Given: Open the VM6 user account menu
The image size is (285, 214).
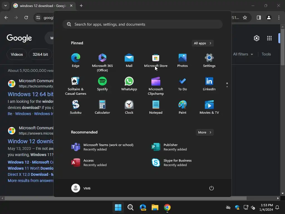Looking at the screenshot, I should [x=81, y=188].
